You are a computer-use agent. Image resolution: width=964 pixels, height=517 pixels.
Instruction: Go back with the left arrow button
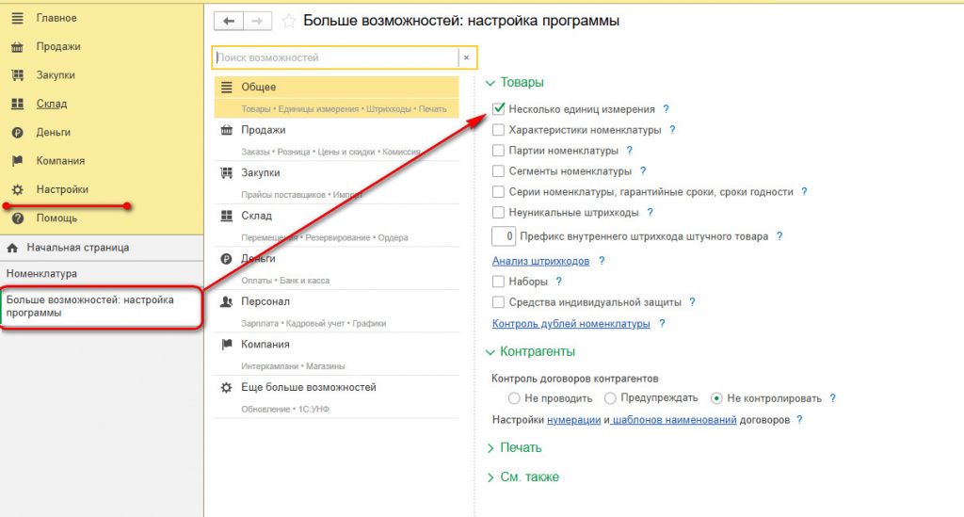point(229,21)
